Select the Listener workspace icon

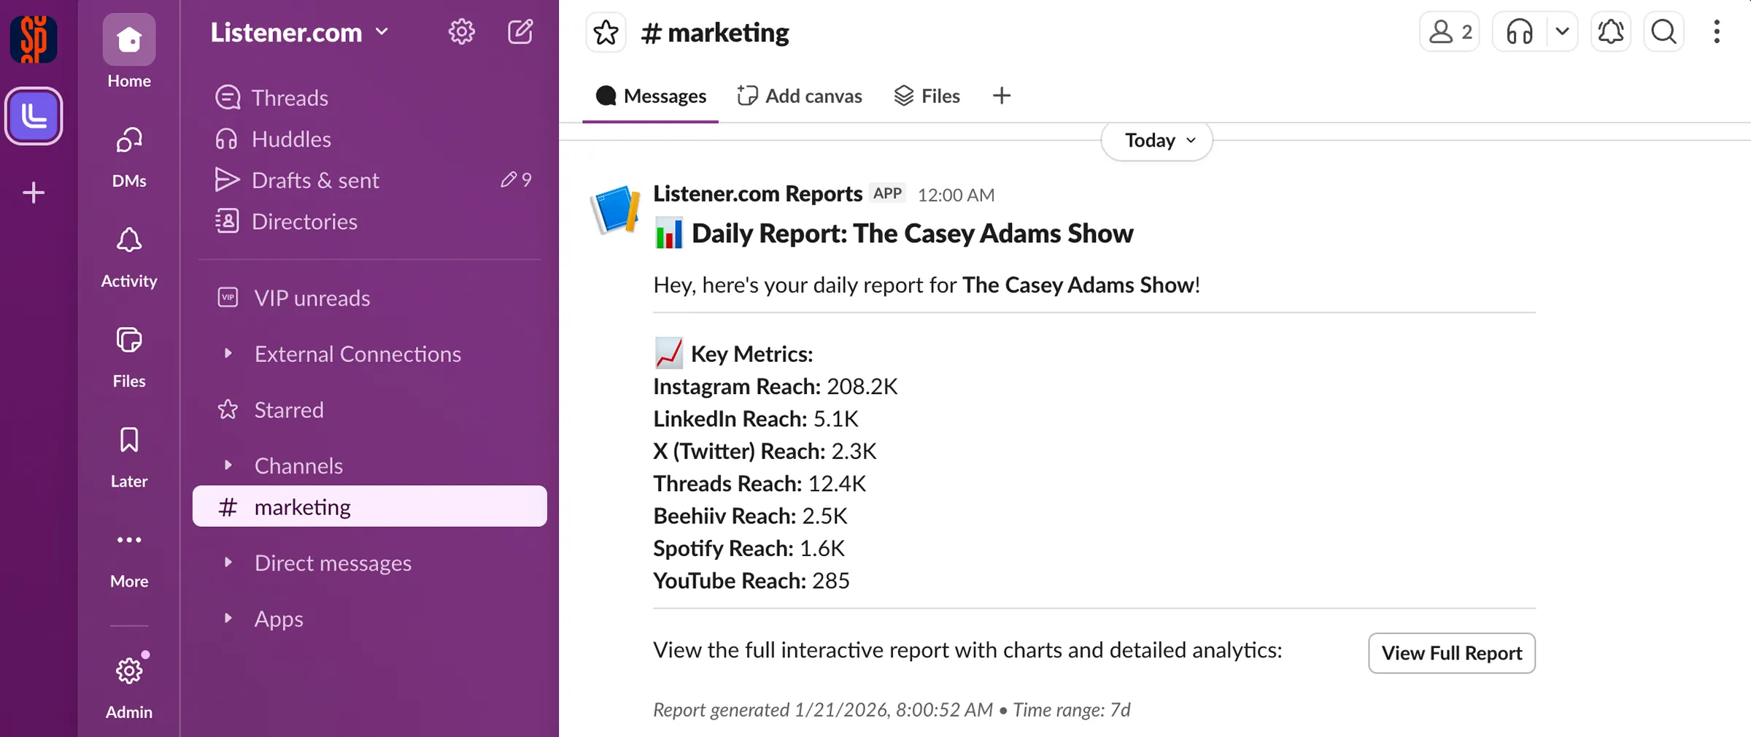pos(34,116)
